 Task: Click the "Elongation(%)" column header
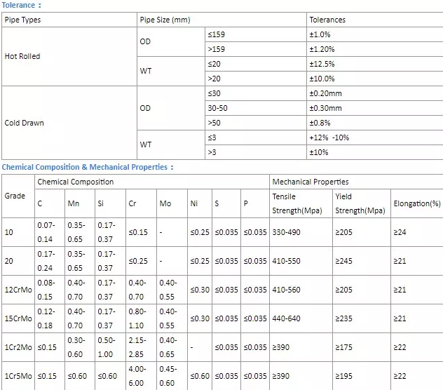[416, 203]
